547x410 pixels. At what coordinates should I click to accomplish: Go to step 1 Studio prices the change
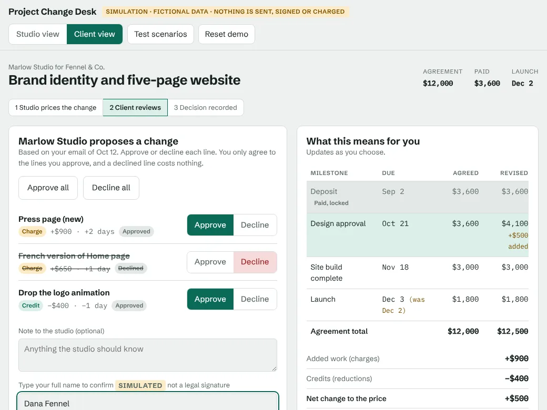coord(56,107)
